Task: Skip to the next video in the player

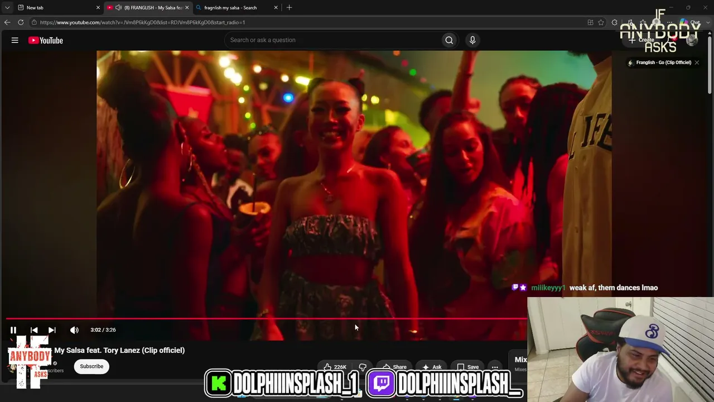Action: point(52,330)
